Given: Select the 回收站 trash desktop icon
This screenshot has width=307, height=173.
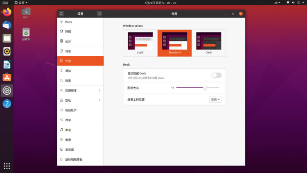Looking at the screenshot, I should tap(26, 34).
